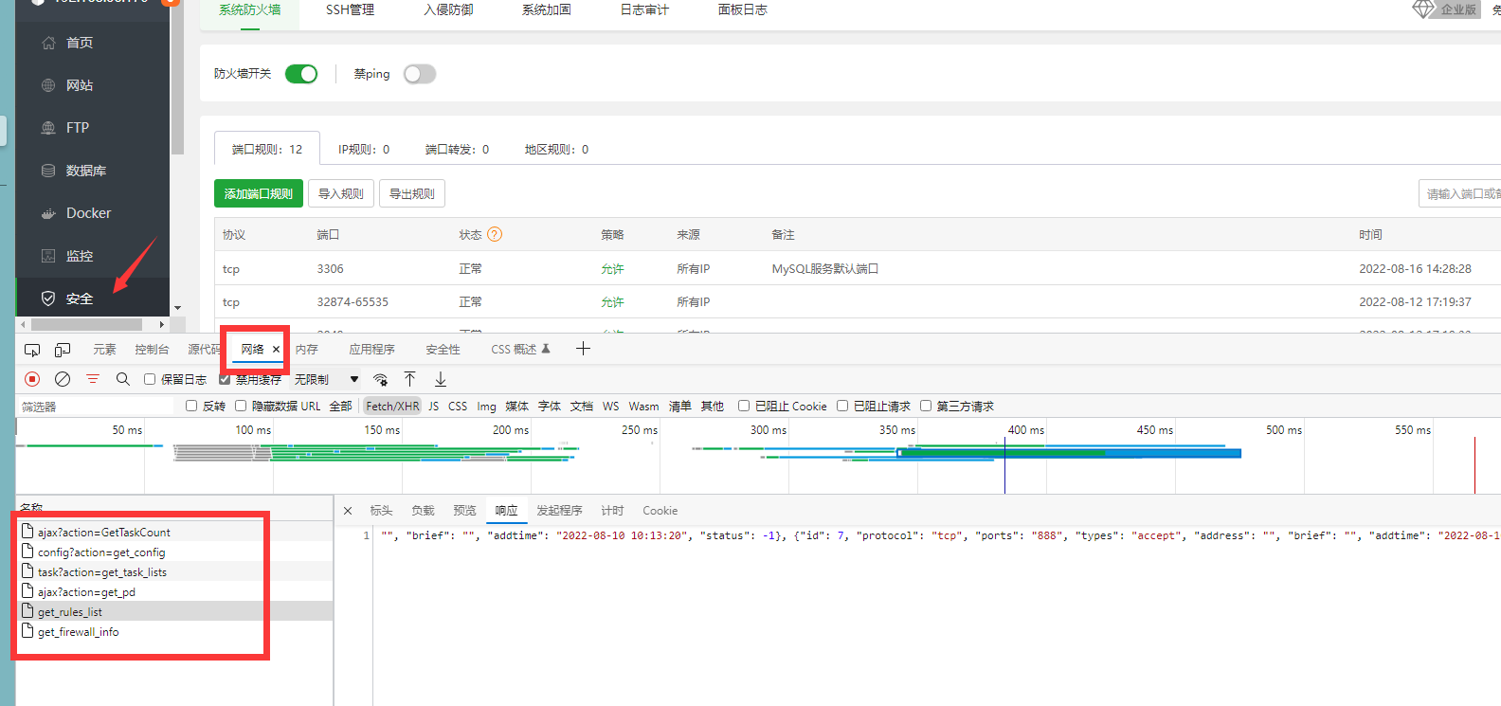Open the 控制台 DevTools tab
This screenshot has width=1501, height=706.
pyautogui.click(x=152, y=350)
